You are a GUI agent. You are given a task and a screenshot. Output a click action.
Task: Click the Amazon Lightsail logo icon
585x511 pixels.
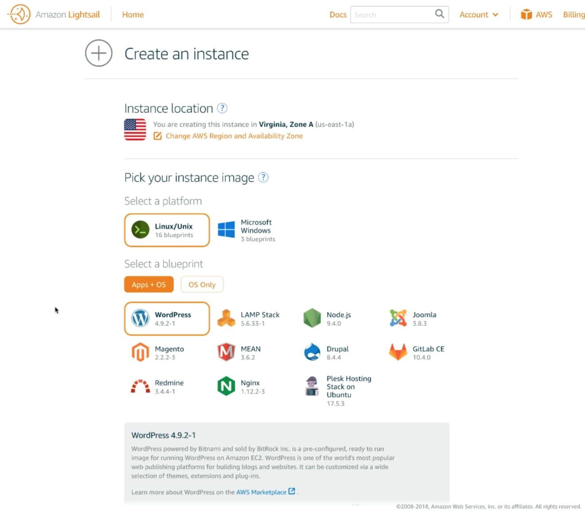click(19, 14)
